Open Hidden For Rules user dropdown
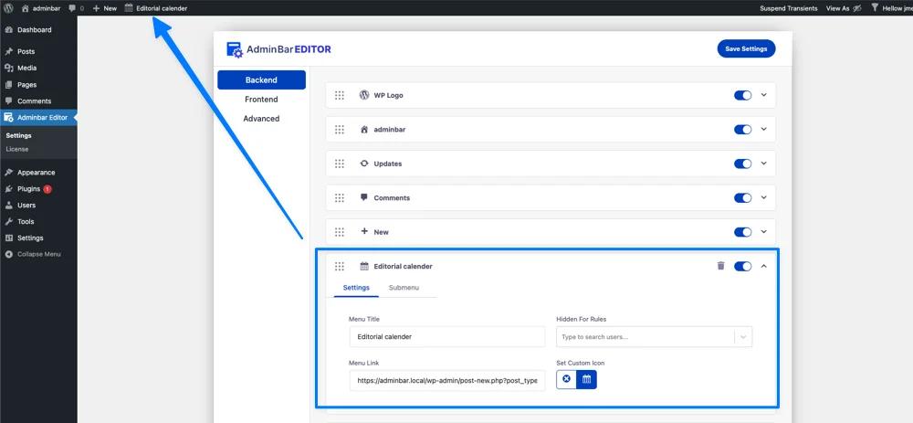Screen dimensions: 913x423 [654, 337]
